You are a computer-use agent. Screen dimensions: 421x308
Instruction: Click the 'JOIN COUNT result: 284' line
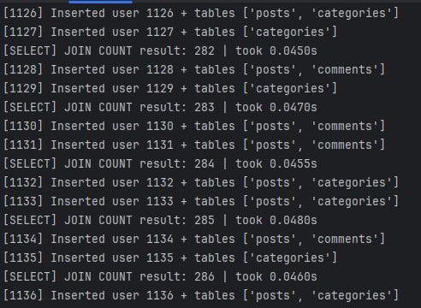point(160,164)
